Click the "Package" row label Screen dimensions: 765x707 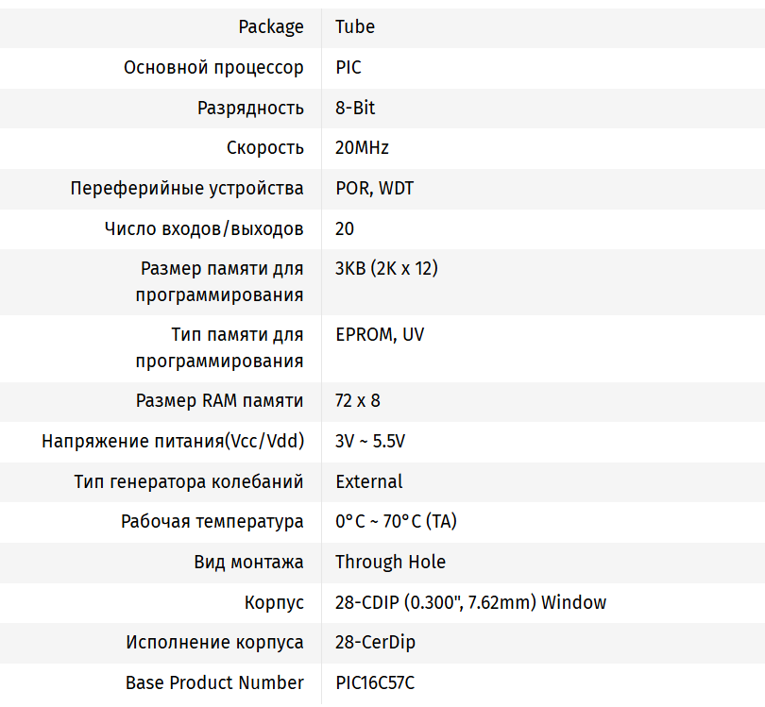[271, 27]
